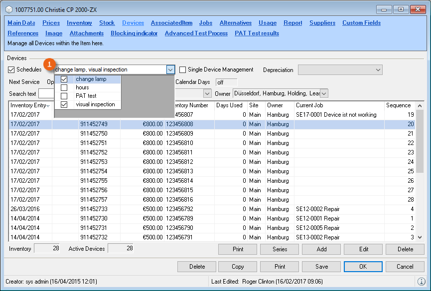
Task: Enable Single Device Management checkbox
Action: pos(183,70)
